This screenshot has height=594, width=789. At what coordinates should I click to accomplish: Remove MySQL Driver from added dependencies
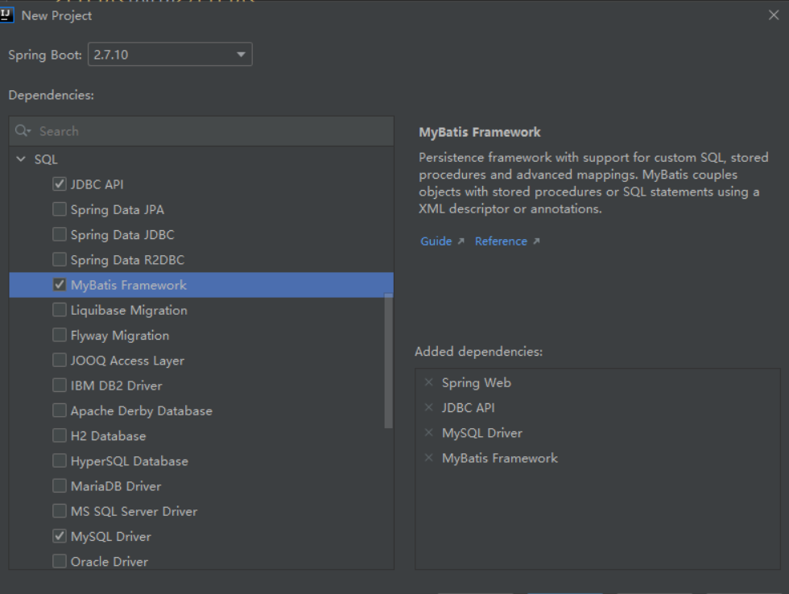click(x=428, y=433)
